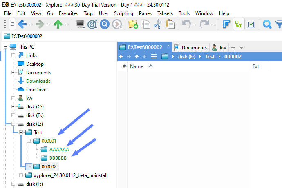This screenshot has height=188, width=282.
Task: Click the Cut scissors icon
Action: click(x=157, y=24)
